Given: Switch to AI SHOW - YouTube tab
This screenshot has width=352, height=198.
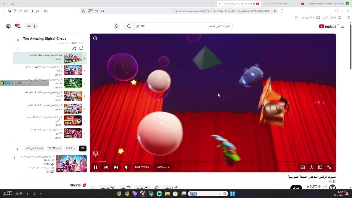Looking at the screenshot, I should tap(275, 4).
